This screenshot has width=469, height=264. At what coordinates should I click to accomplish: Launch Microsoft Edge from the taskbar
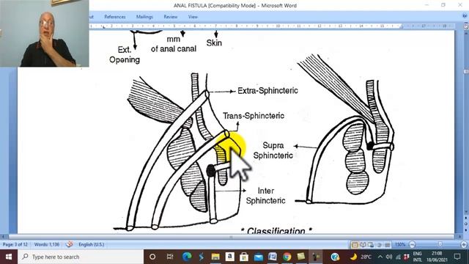[x=187, y=257]
